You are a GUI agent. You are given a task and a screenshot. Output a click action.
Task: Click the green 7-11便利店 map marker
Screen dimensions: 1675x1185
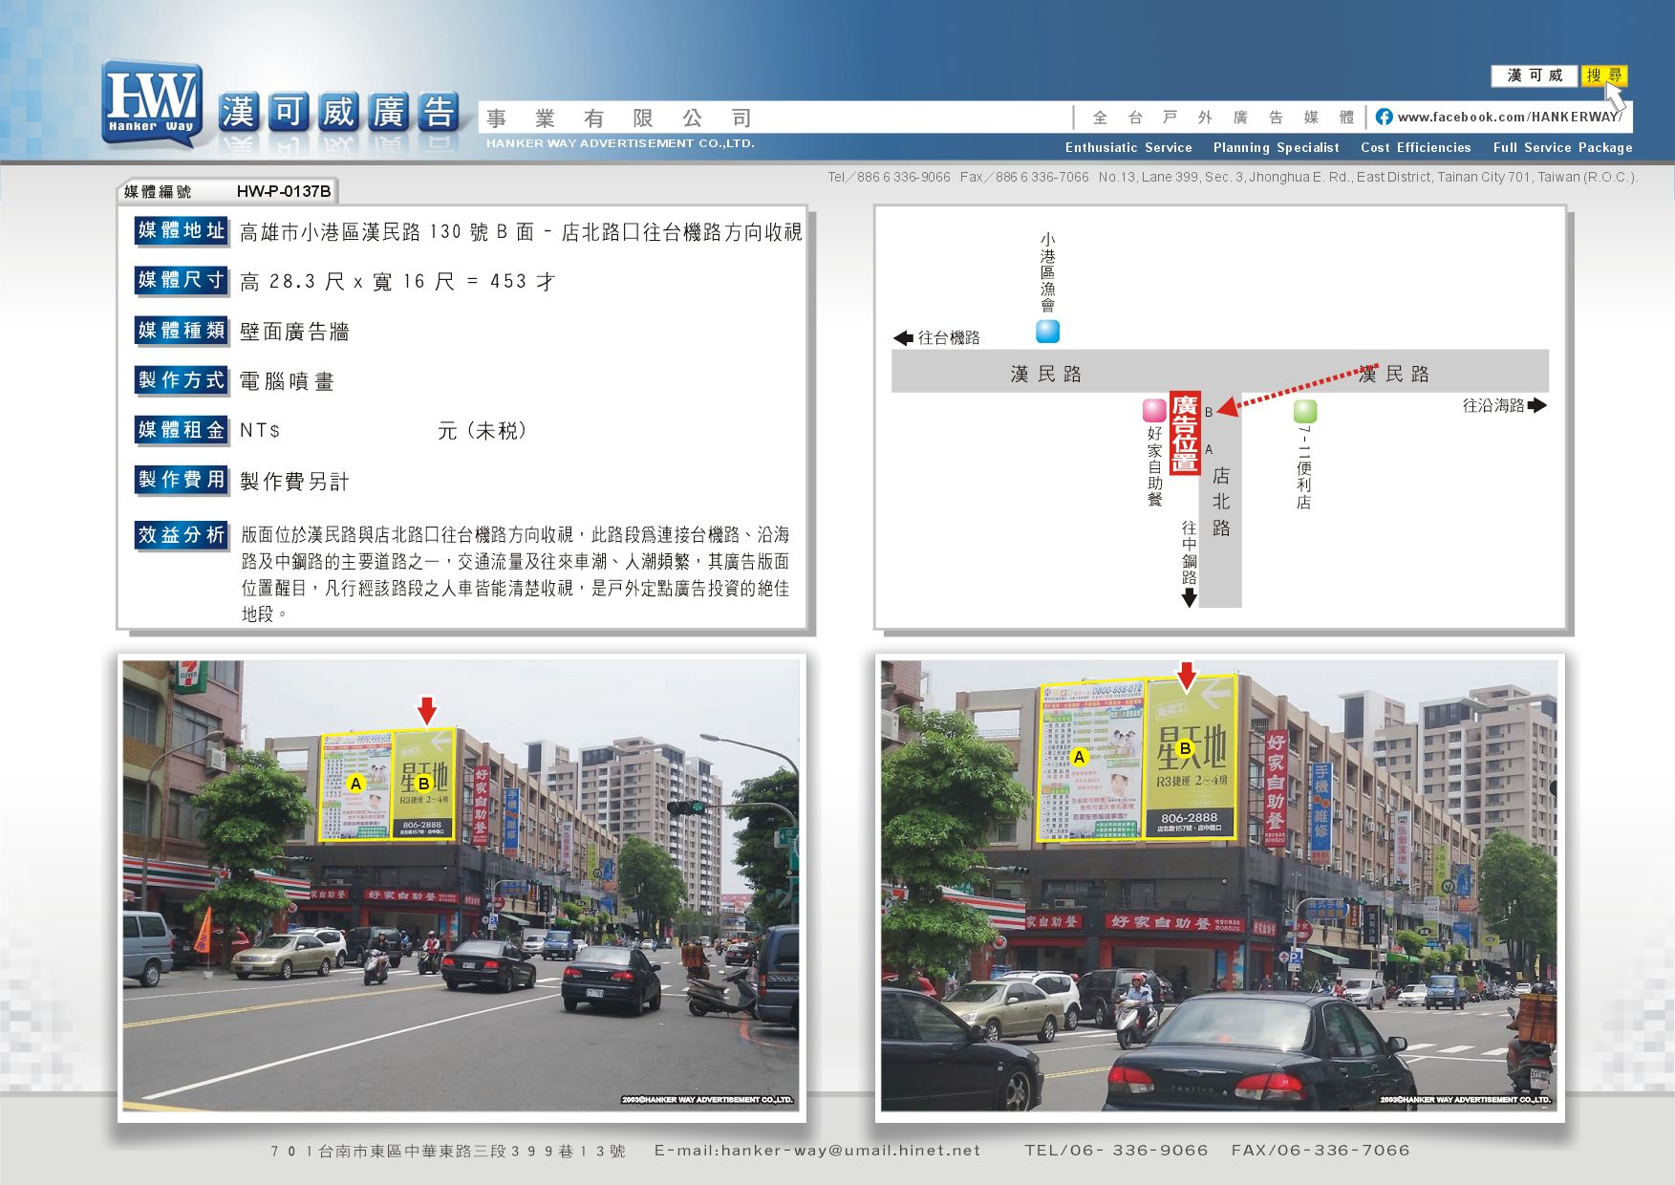1305,411
